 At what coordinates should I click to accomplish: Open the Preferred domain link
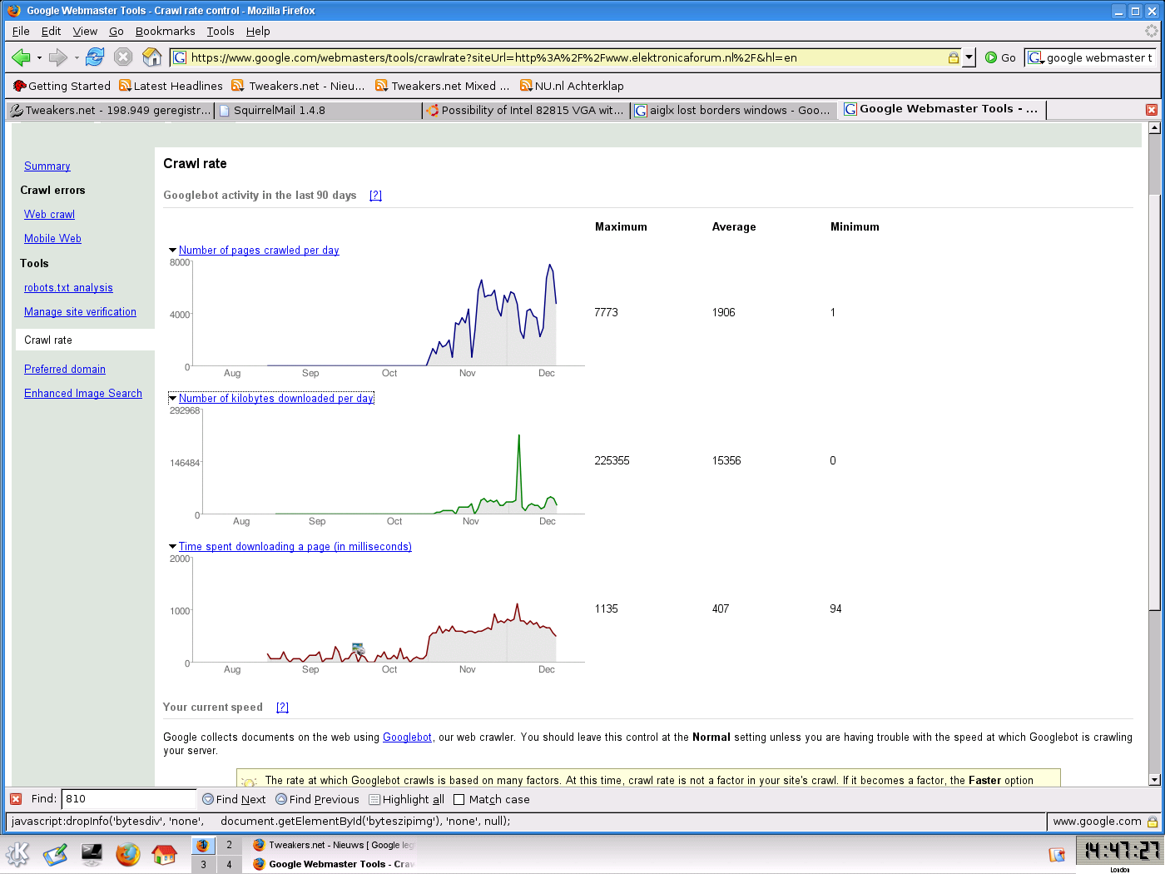[65, 370]
